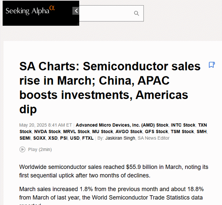Open the XSD ticker link
The height and width of the screenshot is (205, 222).
[x=53, y=138]
